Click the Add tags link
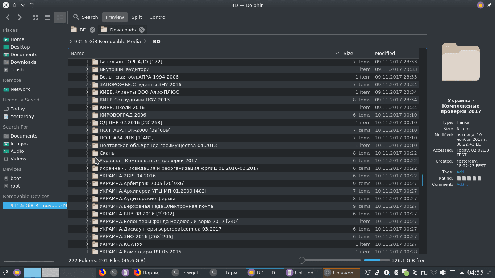495x278 pixels. pyautogui.click(x=462, y=172)
